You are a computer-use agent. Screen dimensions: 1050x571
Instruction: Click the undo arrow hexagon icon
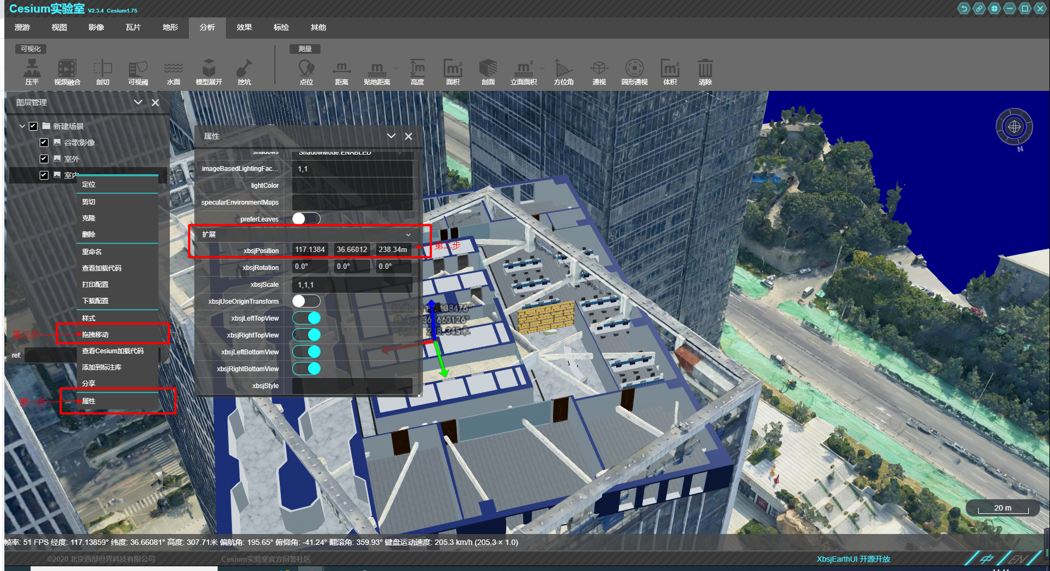pyautogui.click(x=964, y=8)
